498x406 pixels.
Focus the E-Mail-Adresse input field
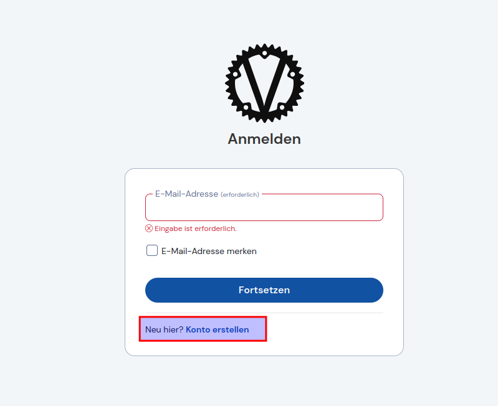[x=264, y=209]
